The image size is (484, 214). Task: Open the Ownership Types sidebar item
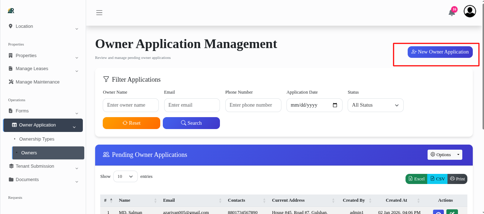coord(37,139)
